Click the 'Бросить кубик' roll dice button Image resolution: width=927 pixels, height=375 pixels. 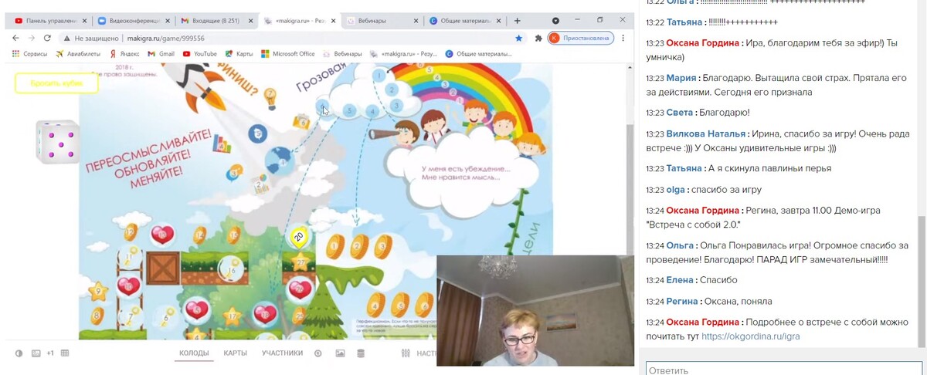[x=56, y=83]
